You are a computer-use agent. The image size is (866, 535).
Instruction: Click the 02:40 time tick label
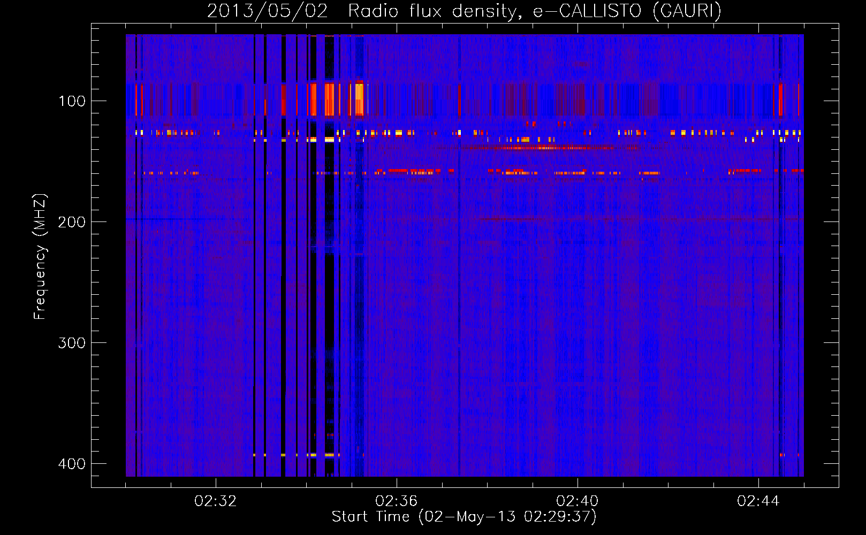578,501
